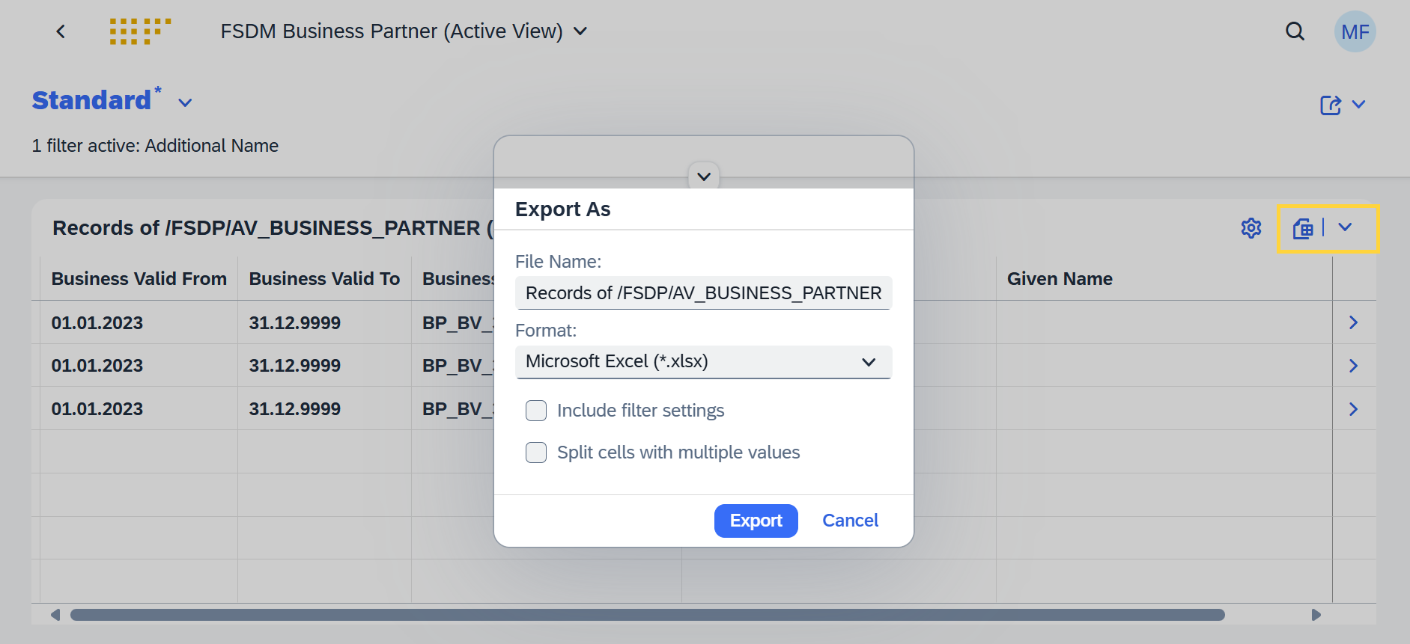This screenshot has height=644, width=1410.
Task: Open table settings gear icon
Action: tap(1251, 228)
